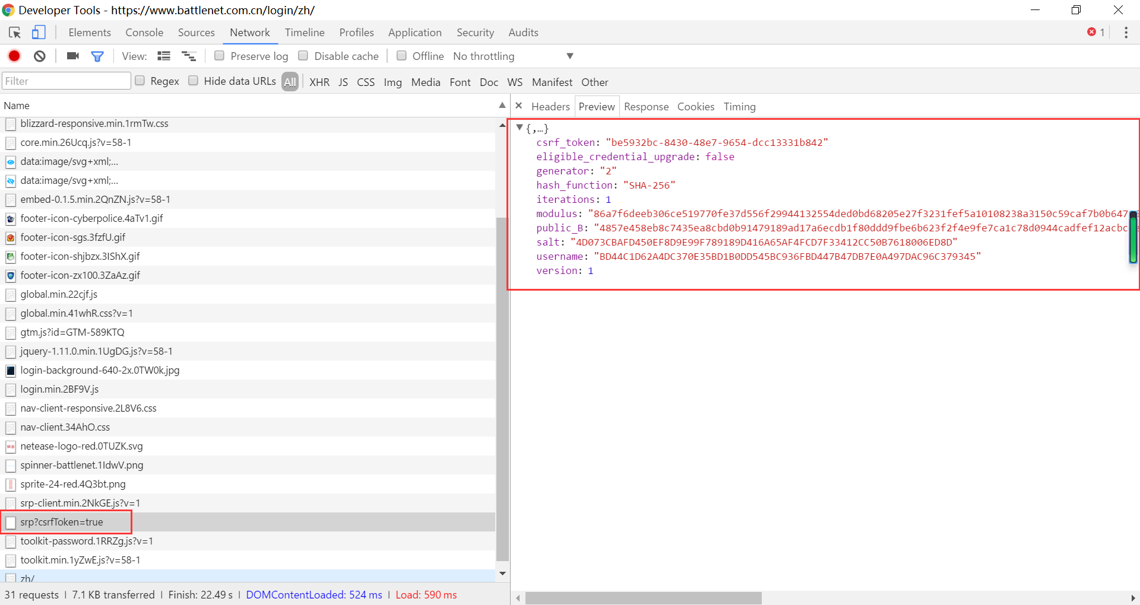Image resolution: width=1140 pixels, height=605 pixels.
Task: Click the request list vertical scrollbar thumb
Action: tap(502, 389)
